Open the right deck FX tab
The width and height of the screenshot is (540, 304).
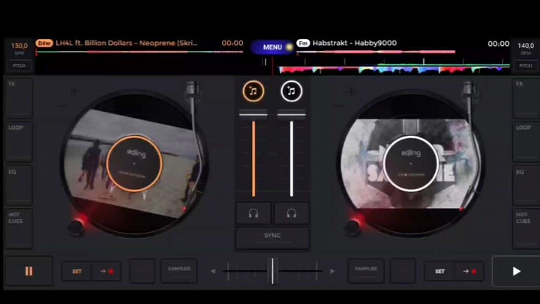point(526,98)
